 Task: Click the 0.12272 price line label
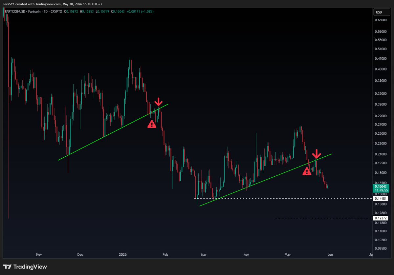[x=381, y=218]
